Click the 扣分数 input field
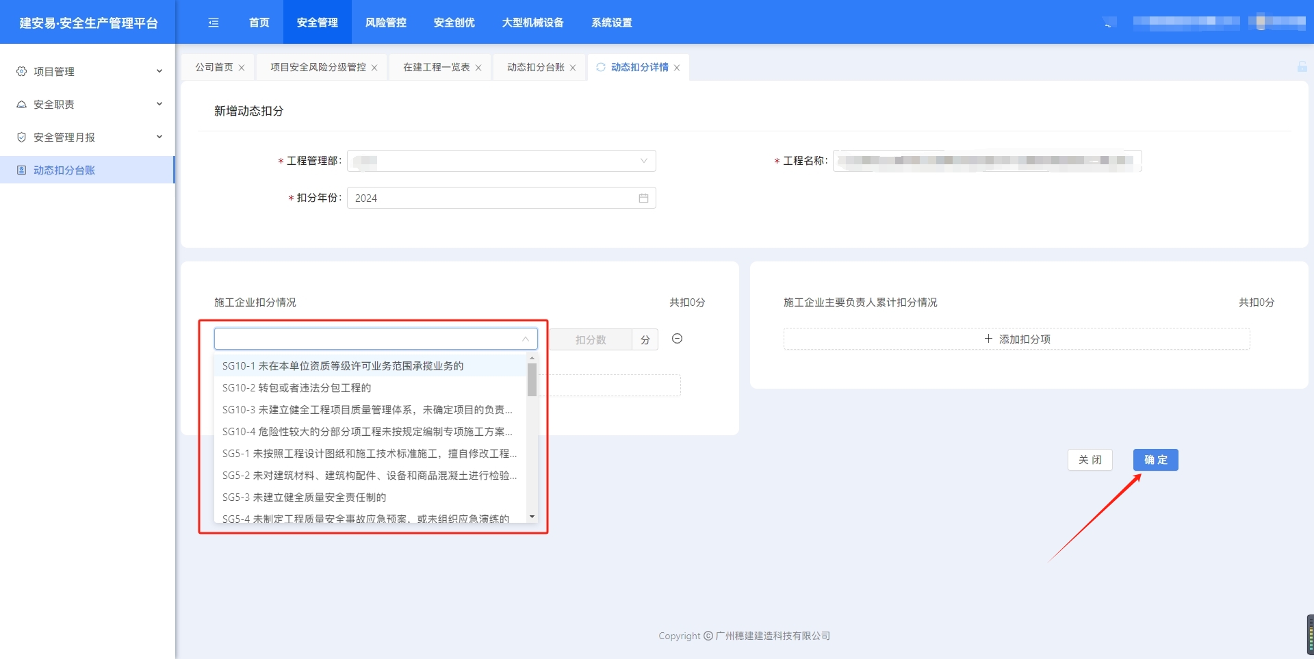 tap(590, 339)
